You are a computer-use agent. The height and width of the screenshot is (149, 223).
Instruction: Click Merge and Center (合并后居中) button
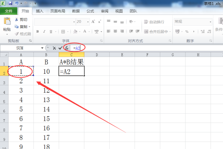point(156,32)
